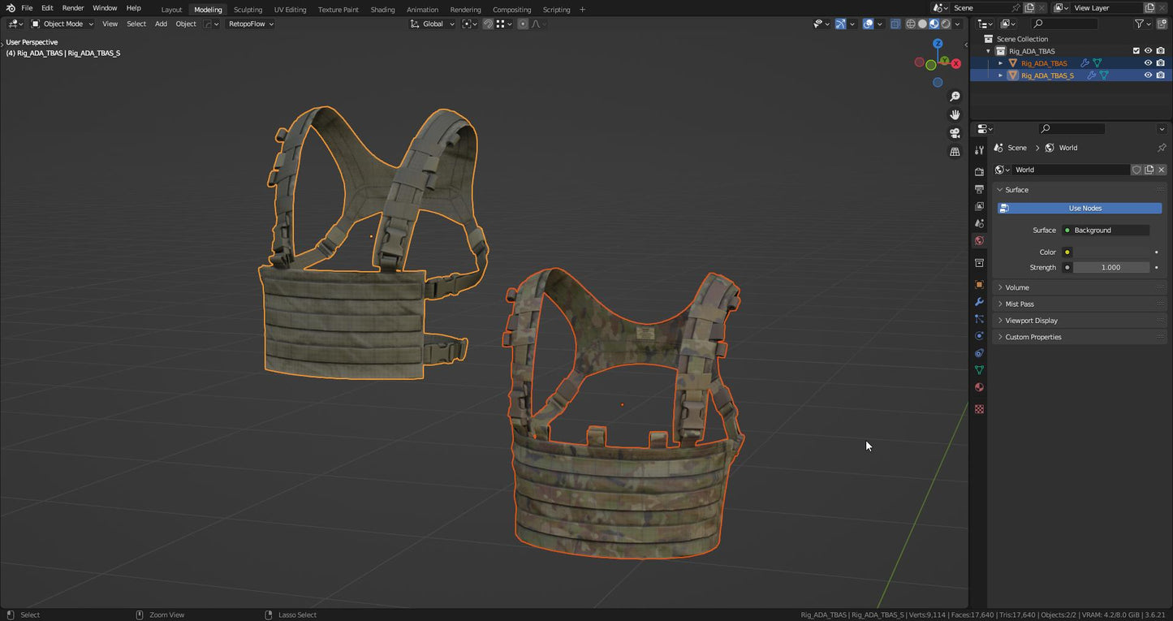Open the Global transform orientation dropdown
1173x621 pixels.
[433, 24]
